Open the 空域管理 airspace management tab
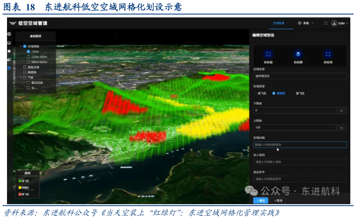Viewport: 356px width, 219px height. [x=279, y=23]
